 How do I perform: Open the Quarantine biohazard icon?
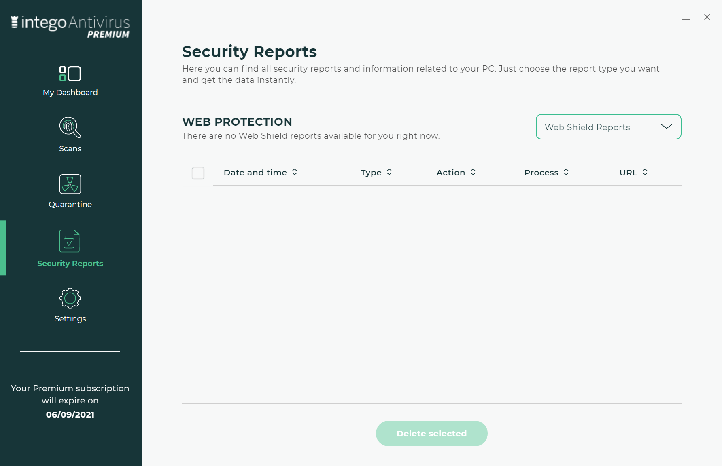(70, 184)
